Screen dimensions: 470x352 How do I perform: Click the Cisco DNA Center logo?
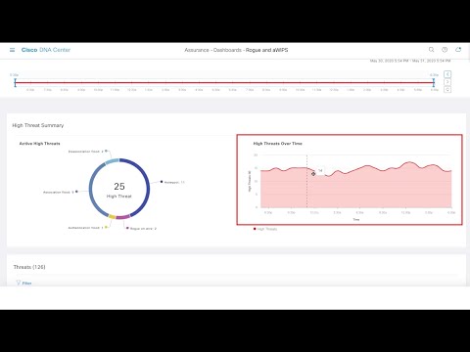tap(46, 50)
